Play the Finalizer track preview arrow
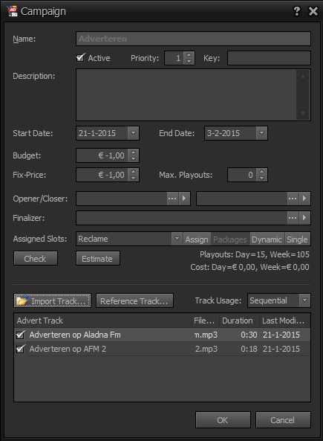This screenshot has width=323, height=441. 304,218
